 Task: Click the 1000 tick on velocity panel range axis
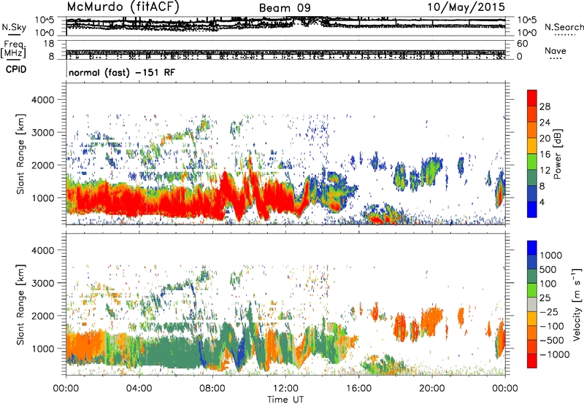43,349
